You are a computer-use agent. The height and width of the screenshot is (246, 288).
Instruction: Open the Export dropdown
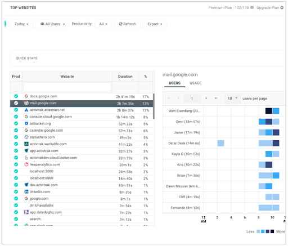tap(155, 24)
